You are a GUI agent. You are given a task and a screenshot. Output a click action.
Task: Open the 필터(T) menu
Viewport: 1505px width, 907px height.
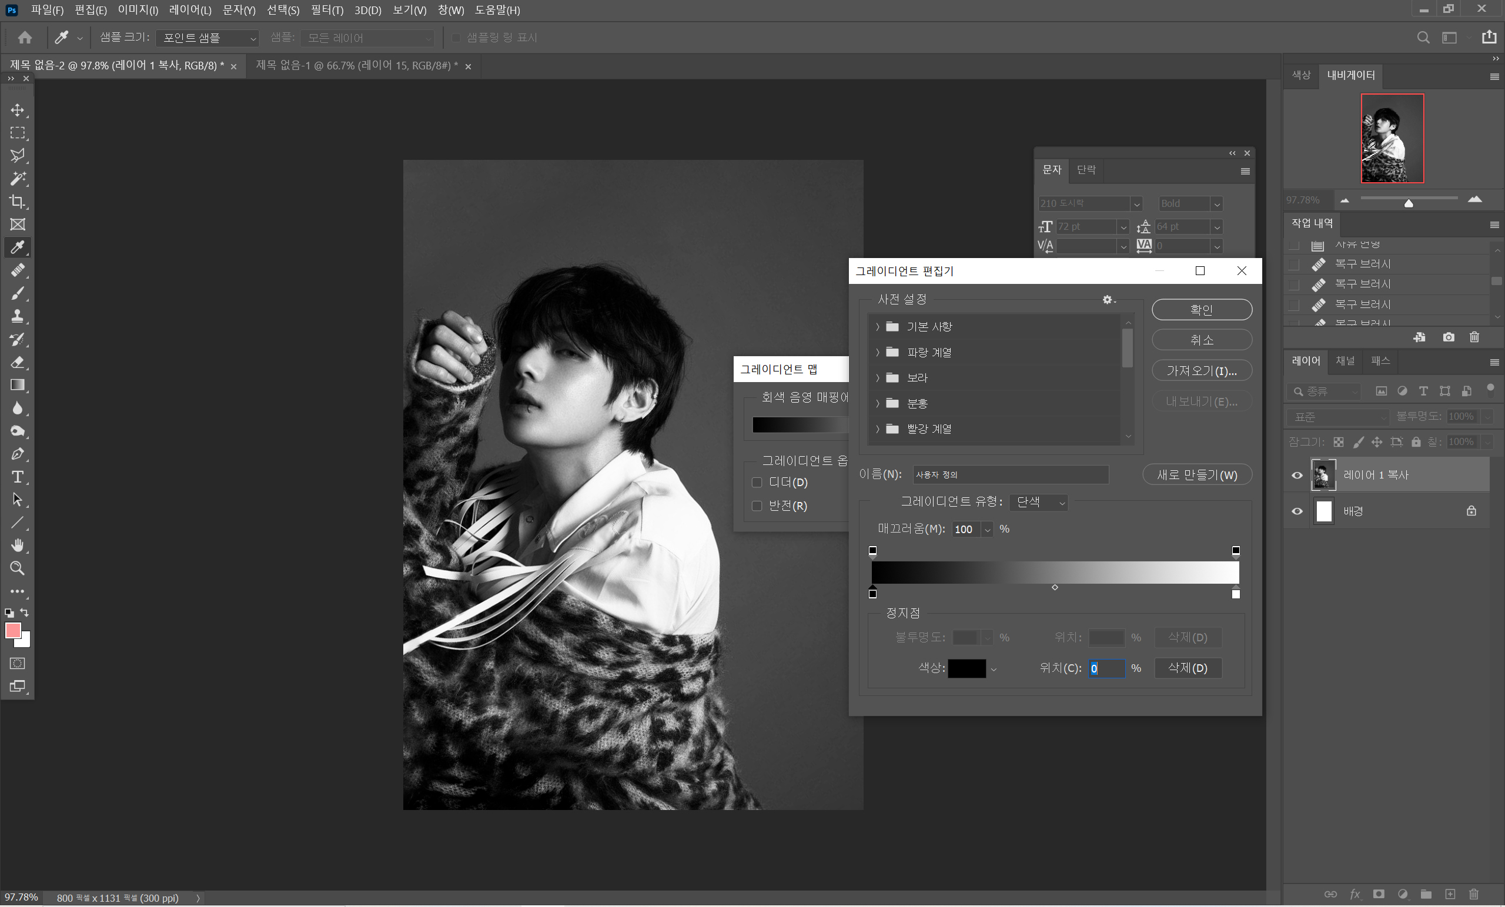327,11
